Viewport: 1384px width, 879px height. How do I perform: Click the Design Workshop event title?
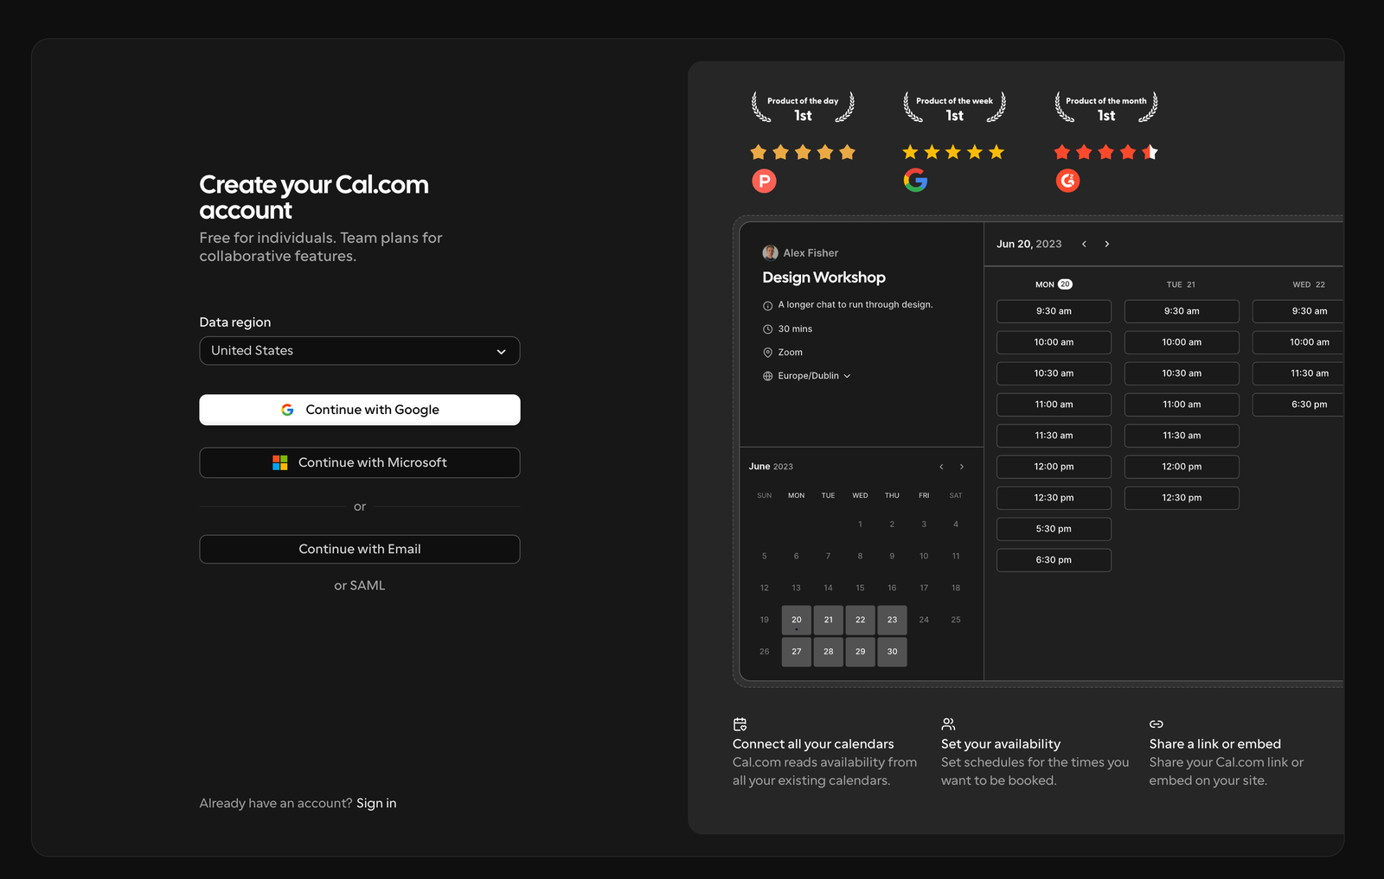tap(823, 277)
